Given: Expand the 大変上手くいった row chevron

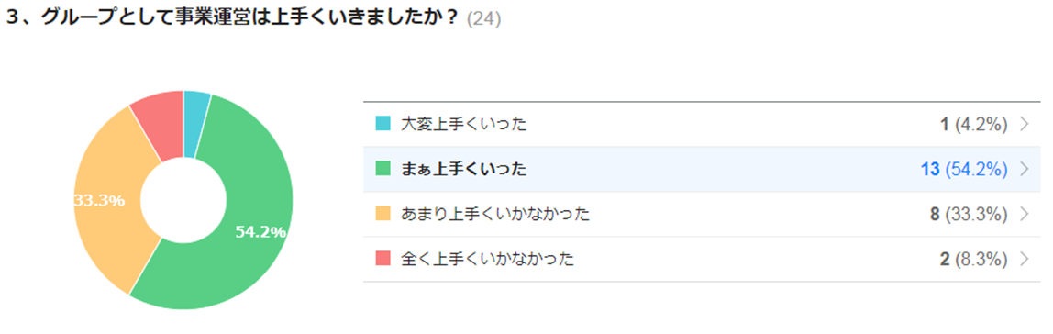Looking at the screenshot, I should (x=1025, y=124).
